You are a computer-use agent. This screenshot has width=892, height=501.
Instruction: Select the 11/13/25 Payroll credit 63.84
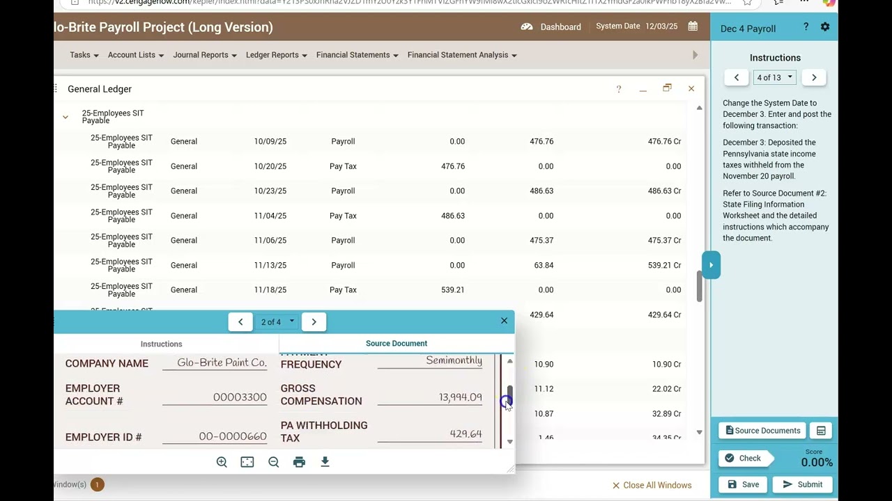pyautogui.click(x=543, y=265)
